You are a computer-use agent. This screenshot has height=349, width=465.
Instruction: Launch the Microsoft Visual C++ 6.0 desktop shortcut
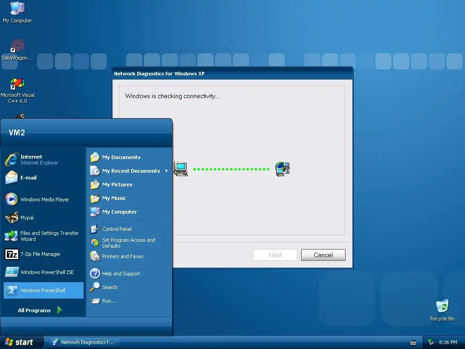[17, 90]
